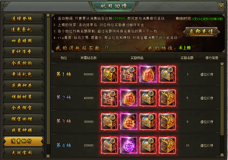228x160 pixels.
Task: Click 虚位以待 ranking info for tier 1
Action: pyautogui.click(x=207, y=75)
